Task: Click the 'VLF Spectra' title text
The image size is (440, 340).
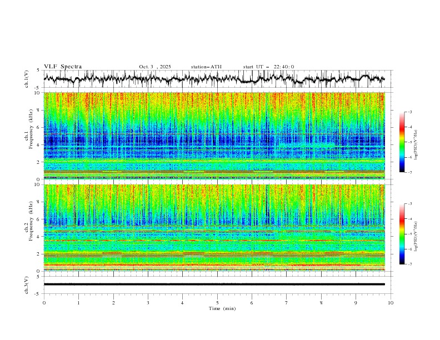Action: 63,67
